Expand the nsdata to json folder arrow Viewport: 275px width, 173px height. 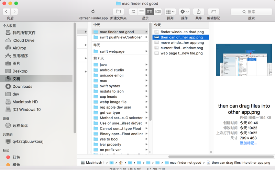point(146,91)
